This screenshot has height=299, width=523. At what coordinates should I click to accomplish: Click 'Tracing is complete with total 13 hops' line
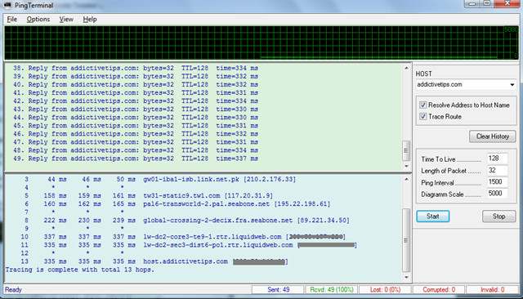coord(80,270)
